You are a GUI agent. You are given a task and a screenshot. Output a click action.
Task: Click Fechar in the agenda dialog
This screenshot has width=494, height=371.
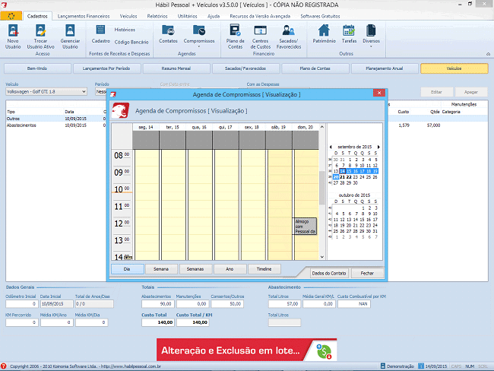pos(367,273)
